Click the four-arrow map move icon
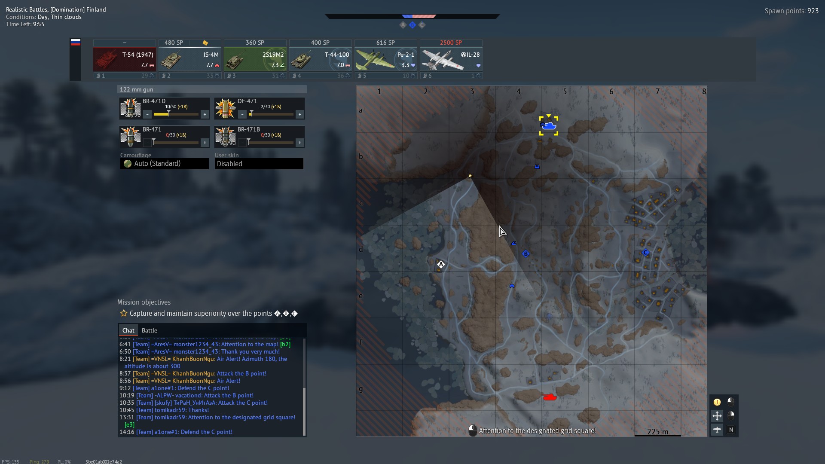Screen dimensions: 825x464 [717, 416]
